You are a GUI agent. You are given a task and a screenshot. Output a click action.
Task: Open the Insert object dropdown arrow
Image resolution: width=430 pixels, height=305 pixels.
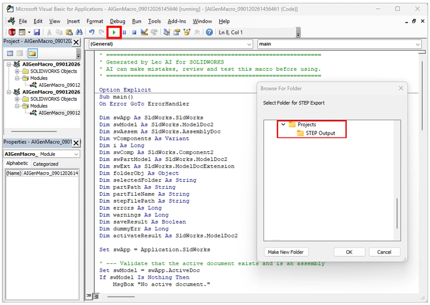coord(29,32)
